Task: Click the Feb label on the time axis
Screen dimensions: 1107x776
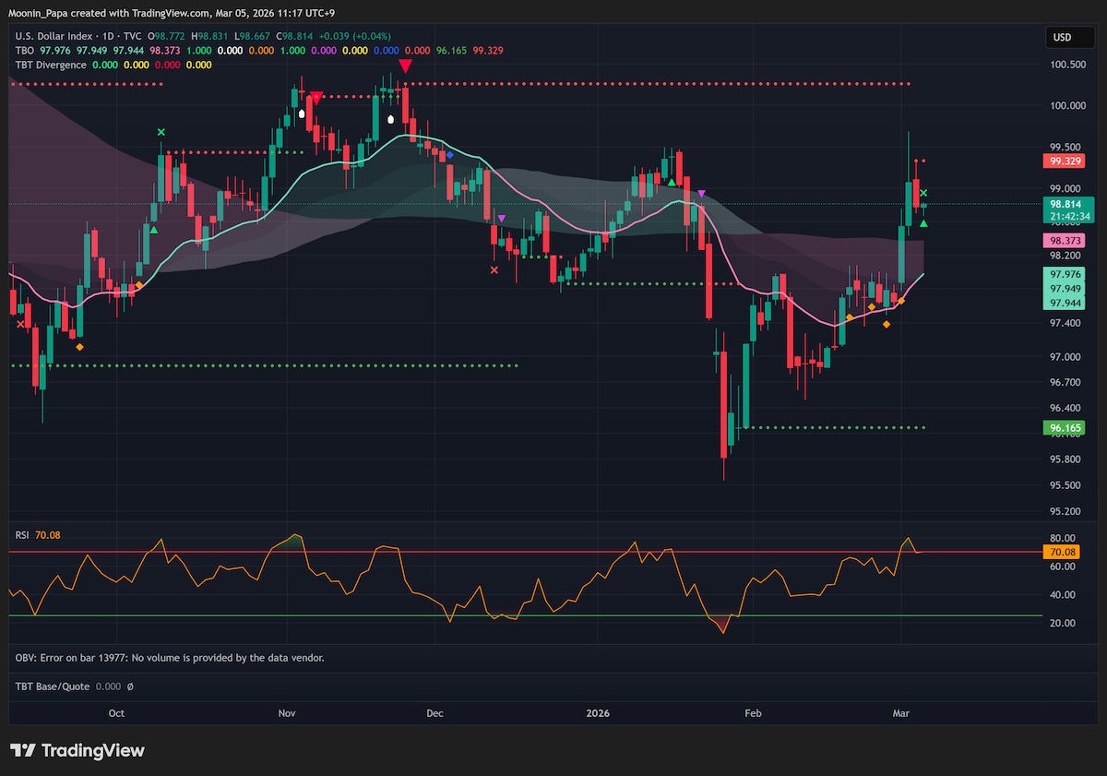Action: tap(753, 713)
